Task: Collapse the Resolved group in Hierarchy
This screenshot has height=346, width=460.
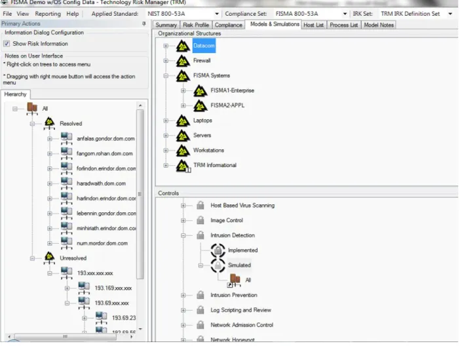Action: tap(32, 124)
